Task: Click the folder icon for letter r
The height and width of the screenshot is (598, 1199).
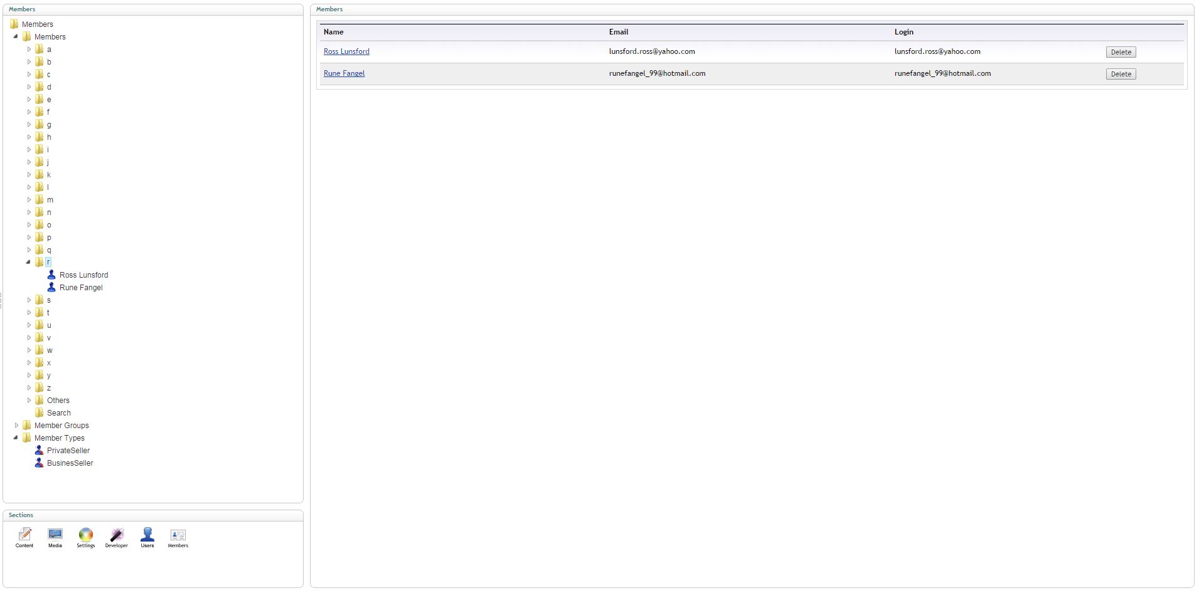Action: pyautogui.click(x=39, y=262)
